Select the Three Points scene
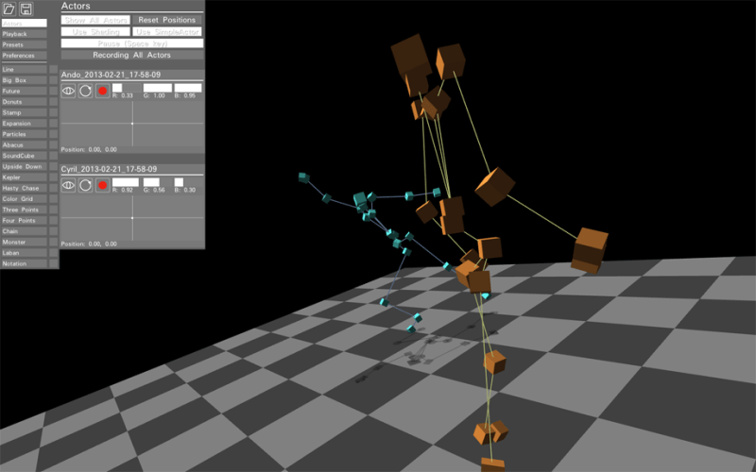 (x=25, y=210)
